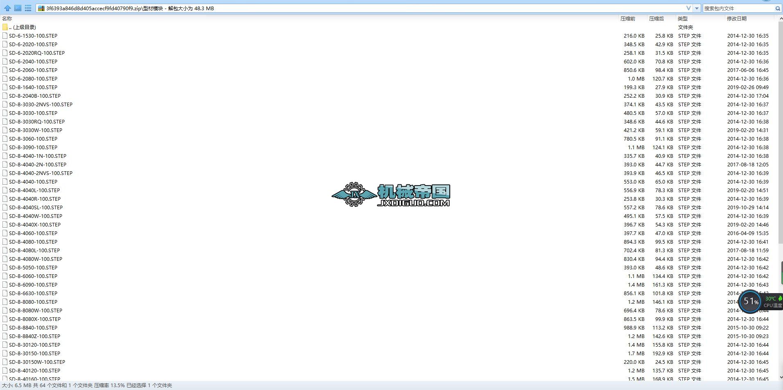Screen dimensions: 783x390
Task: Click the file icon of SD-8-4080-100.STEP
Action: [5, 242]
